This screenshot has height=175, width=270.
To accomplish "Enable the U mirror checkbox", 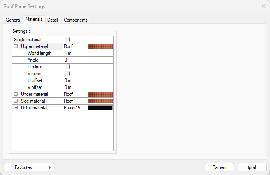I will 67,67.
